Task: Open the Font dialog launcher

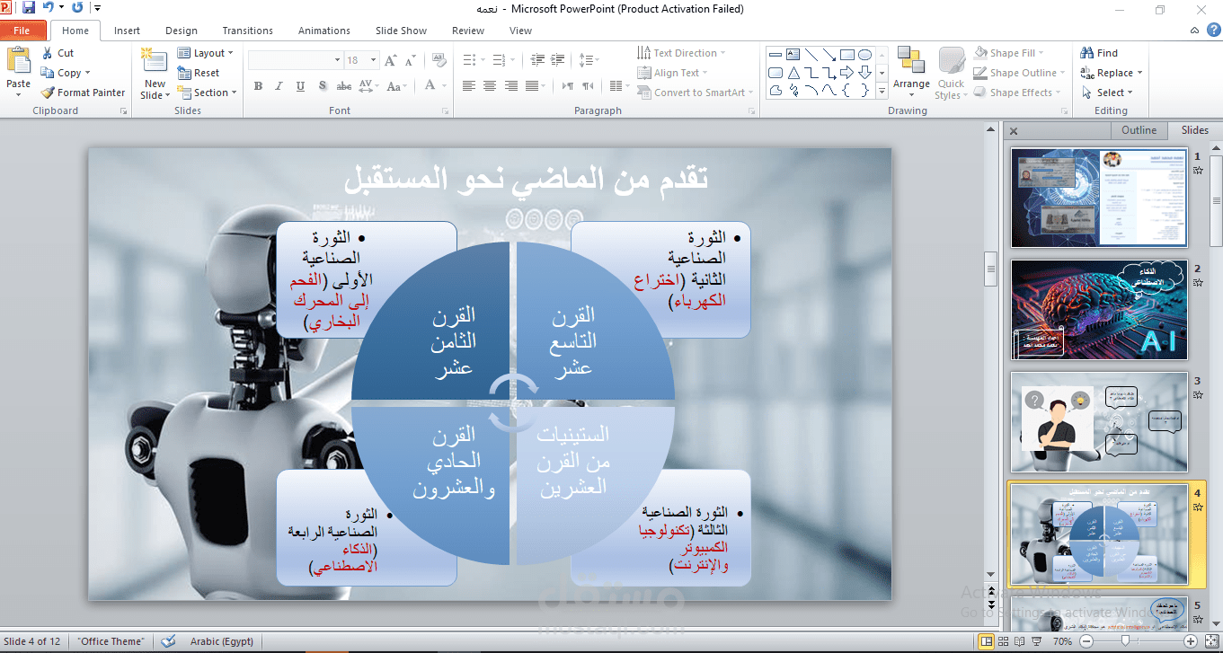Action: [x=445, y=111]
